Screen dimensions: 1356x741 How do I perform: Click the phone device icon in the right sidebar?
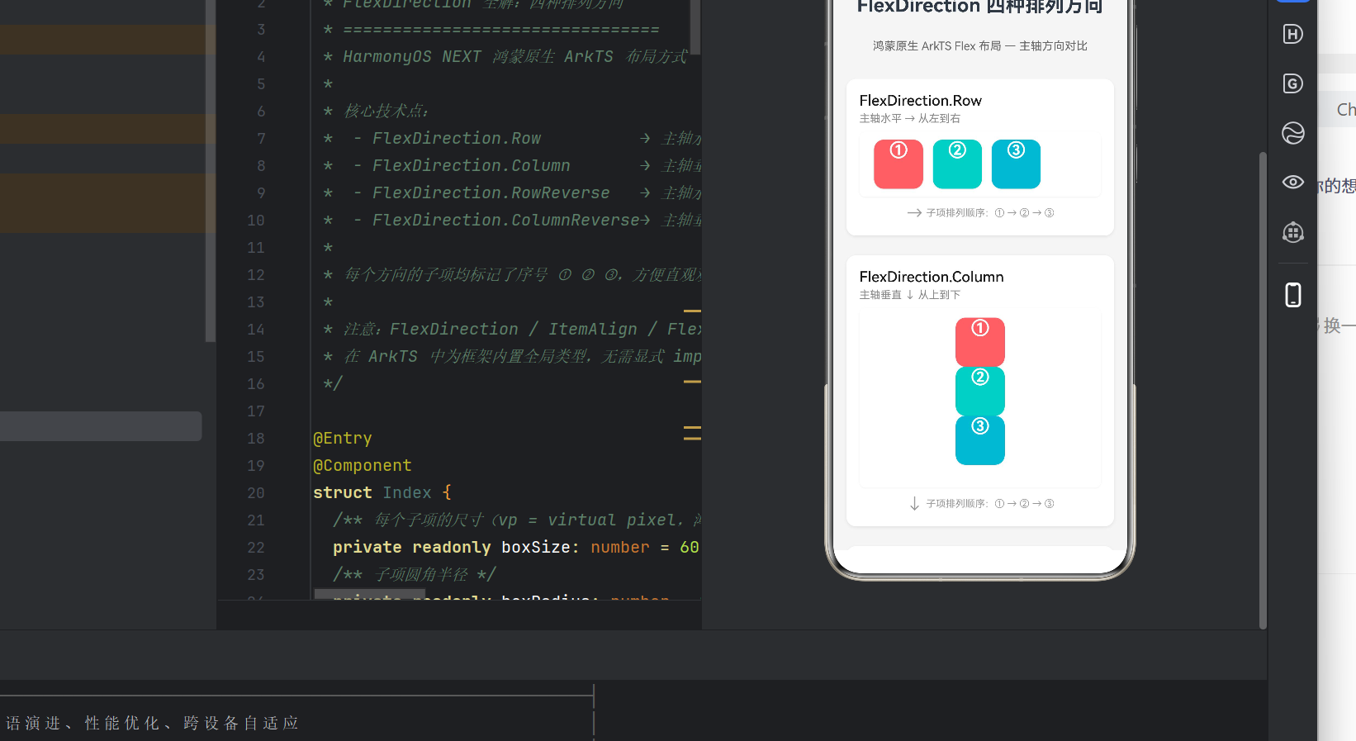coord(1292,295)
